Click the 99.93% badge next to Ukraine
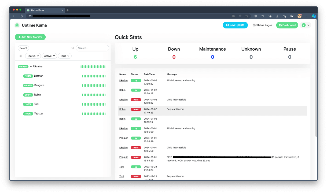 23,66
